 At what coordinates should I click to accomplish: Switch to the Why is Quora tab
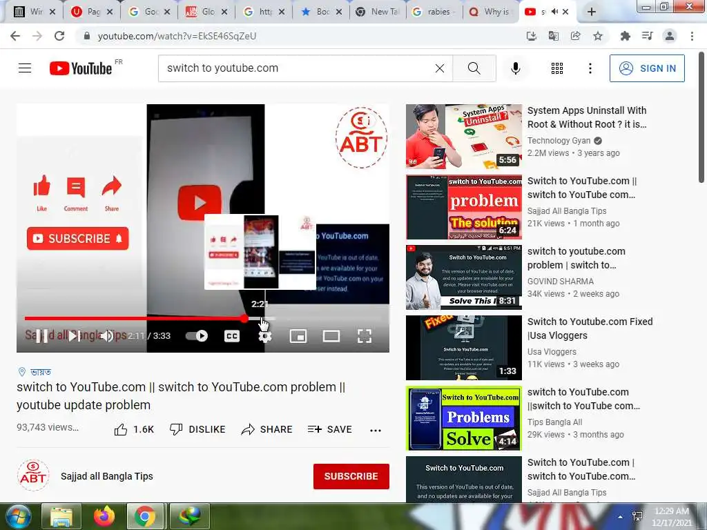pyautogui.click(x=490, y=12)
